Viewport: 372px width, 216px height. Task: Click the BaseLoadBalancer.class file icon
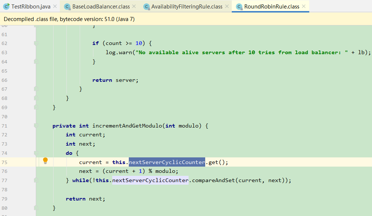[68, 7]
